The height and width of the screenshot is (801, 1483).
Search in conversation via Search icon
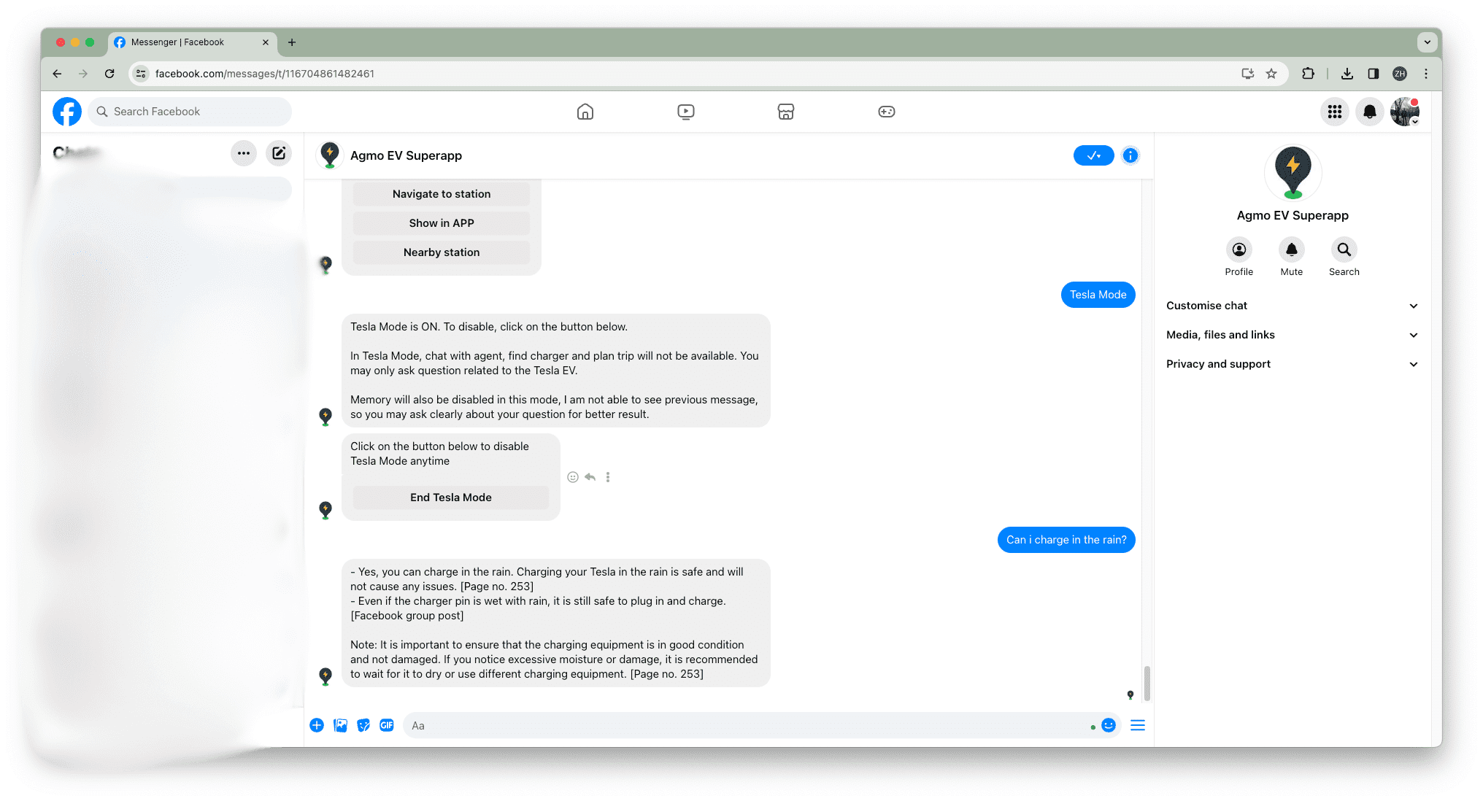(x=1344, y=250)
